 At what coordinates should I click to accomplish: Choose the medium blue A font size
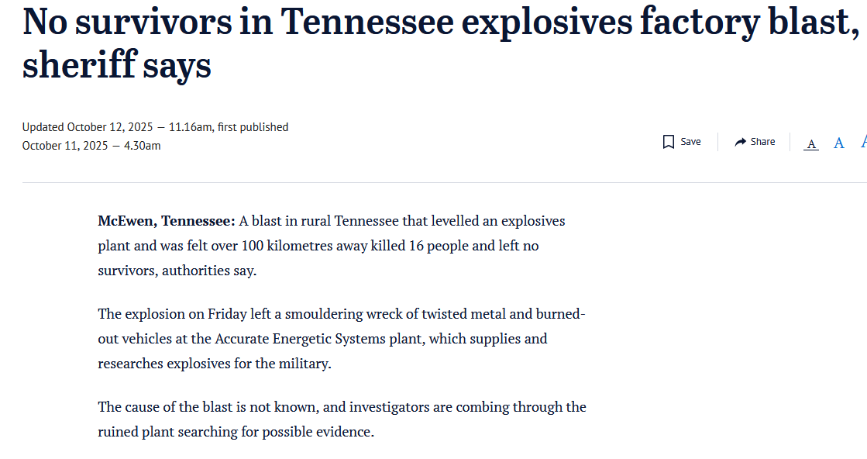pyautogui.click(x=839, y=143)
